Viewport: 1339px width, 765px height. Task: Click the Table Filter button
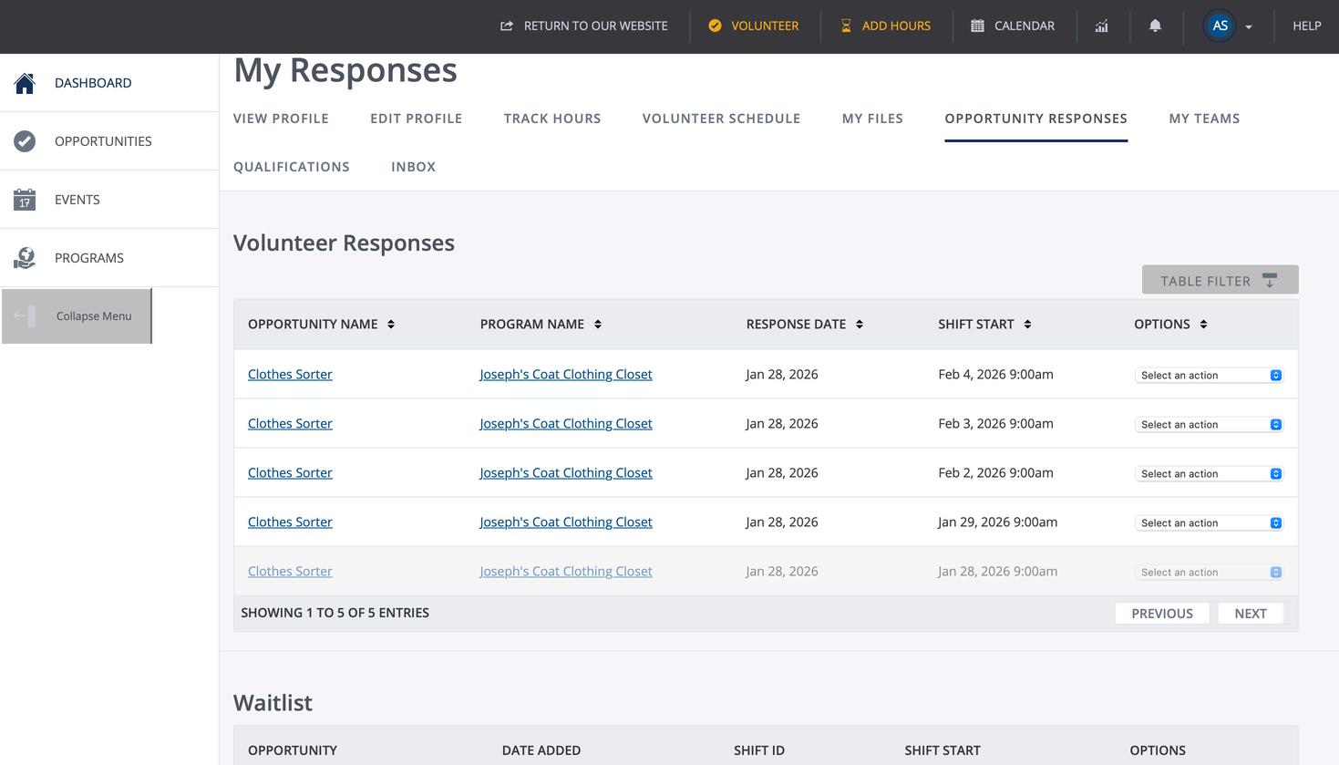tap(1220, 280)
